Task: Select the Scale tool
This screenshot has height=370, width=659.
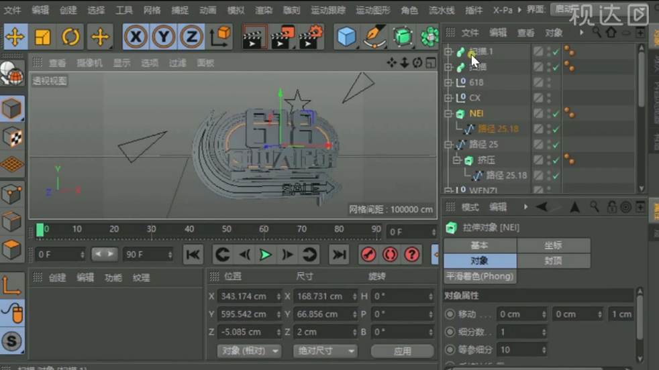Action: pyautogui.click(x=42, y=37)
